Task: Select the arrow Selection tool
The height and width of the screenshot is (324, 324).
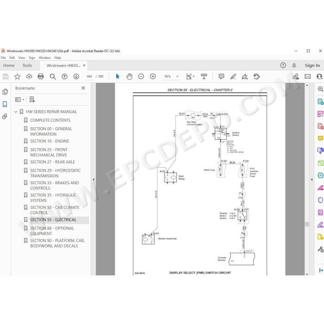Action: 118,76
